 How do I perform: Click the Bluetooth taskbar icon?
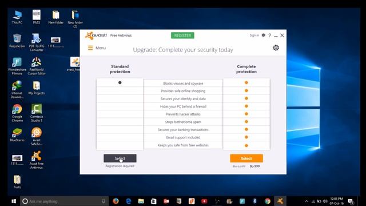(255, 201)
